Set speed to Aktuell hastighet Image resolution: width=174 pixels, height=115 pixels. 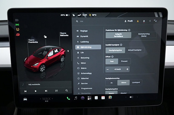click(x=135, y=50)
